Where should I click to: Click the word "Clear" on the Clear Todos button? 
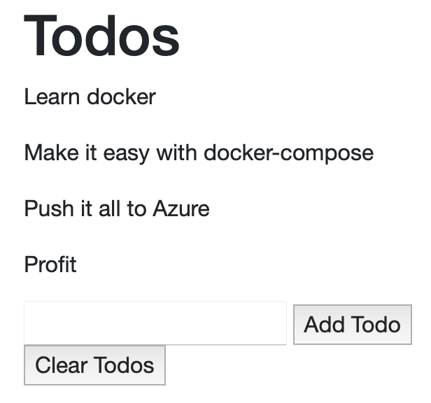62,365
